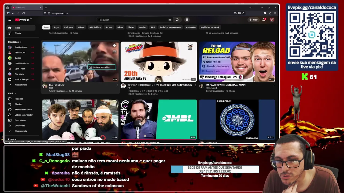
Task: Open options menu for ELE FOI SOLTO video
Action: pyautogui.click(x=117, y=85)
